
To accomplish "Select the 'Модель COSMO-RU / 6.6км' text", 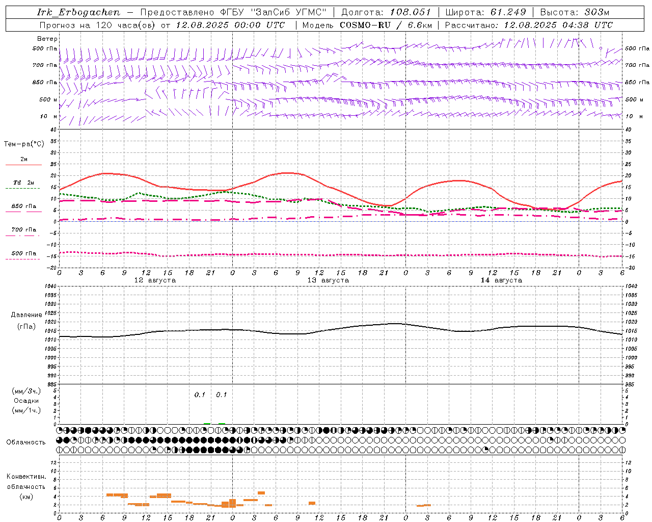I will [x=367, y=25].
